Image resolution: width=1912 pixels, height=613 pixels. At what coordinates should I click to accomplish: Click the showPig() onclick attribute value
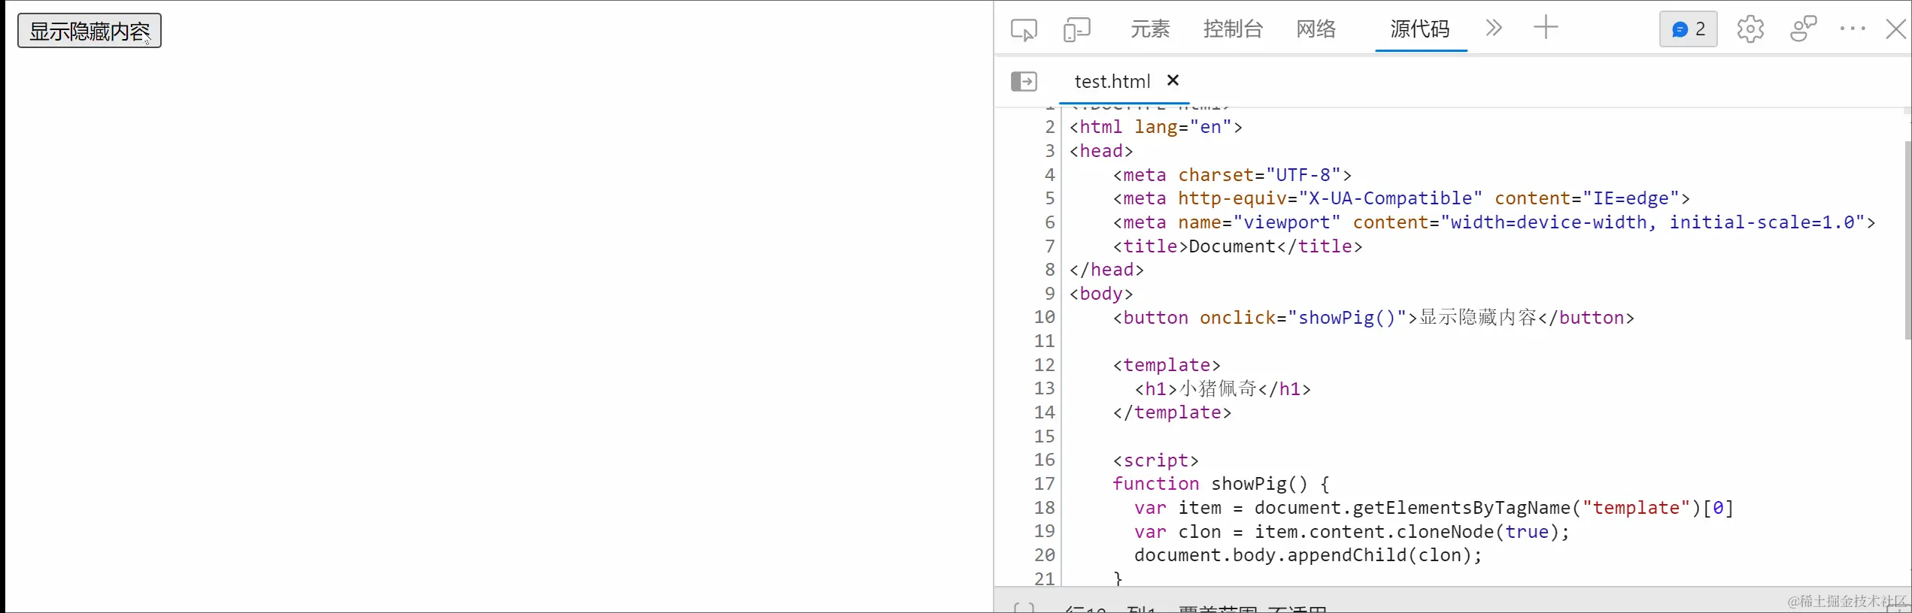point(1347,318)
